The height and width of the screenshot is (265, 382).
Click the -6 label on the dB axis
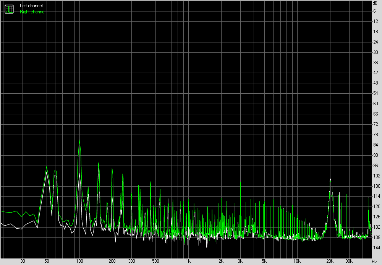374,11
